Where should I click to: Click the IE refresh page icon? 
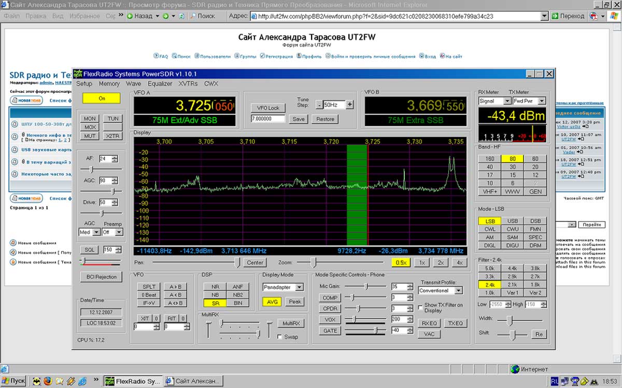181,16
